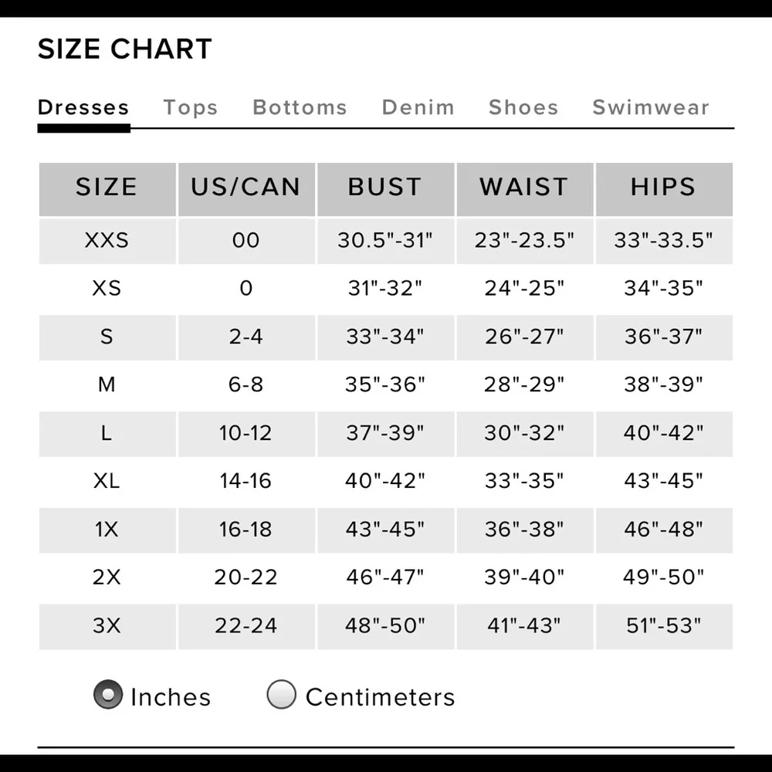Open the Bottoms size tab
772x772 pixels.
300,107
